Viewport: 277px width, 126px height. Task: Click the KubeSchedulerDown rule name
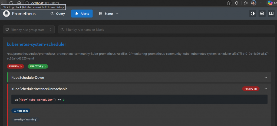[x=28, y=78]
